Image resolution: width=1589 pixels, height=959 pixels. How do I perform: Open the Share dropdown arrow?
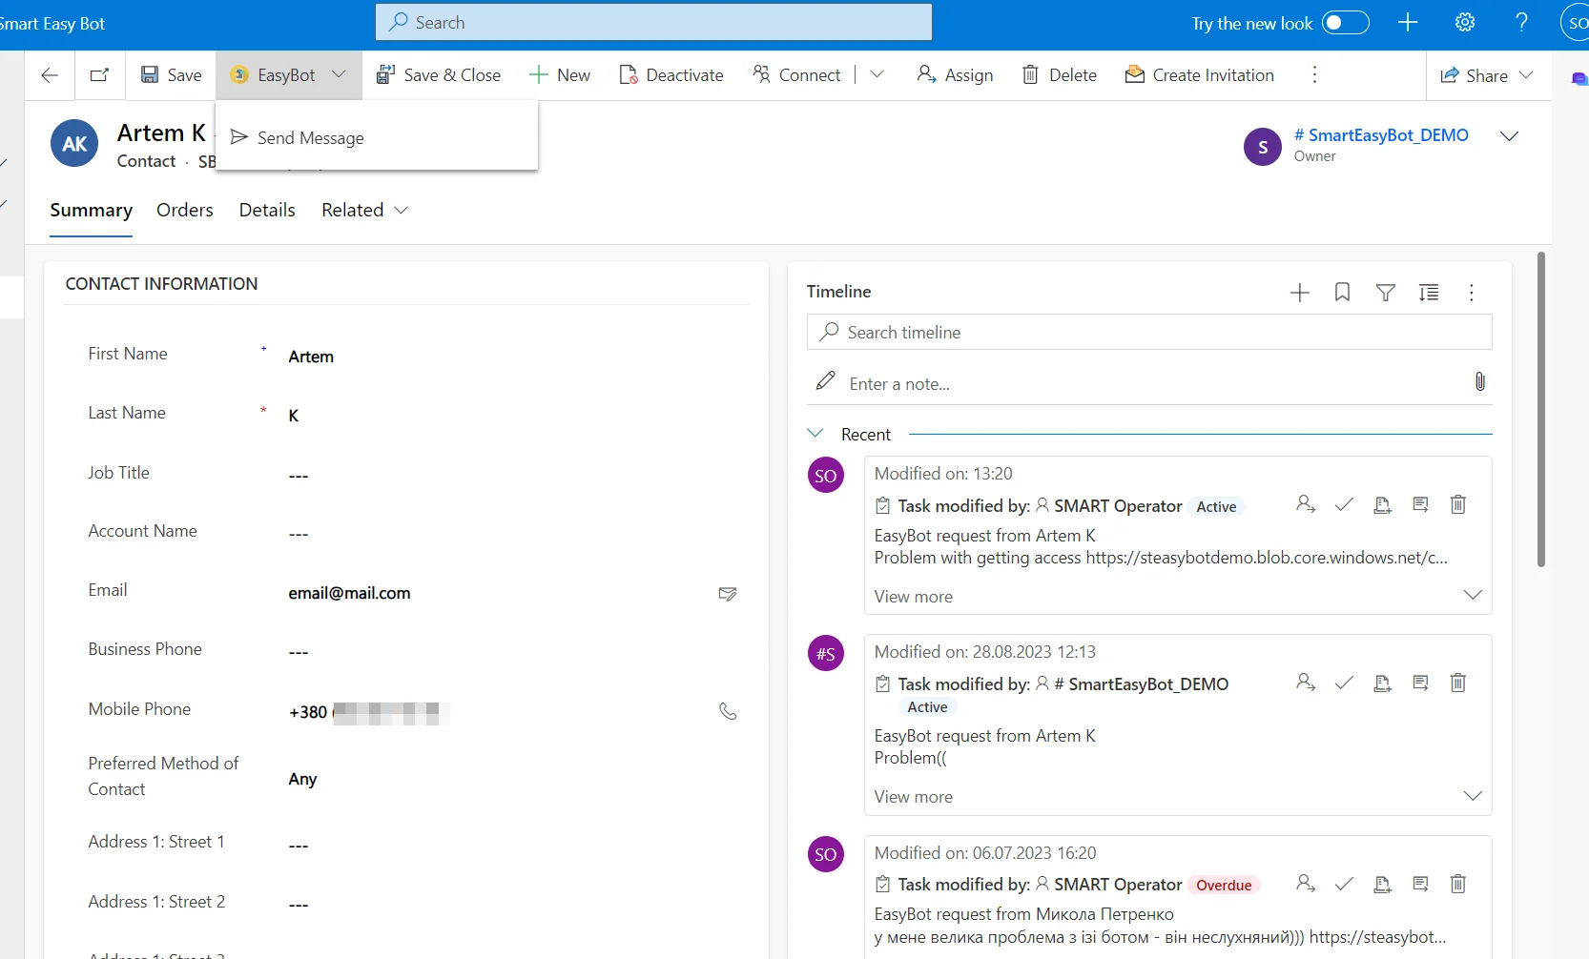(x=1526, y=75)
